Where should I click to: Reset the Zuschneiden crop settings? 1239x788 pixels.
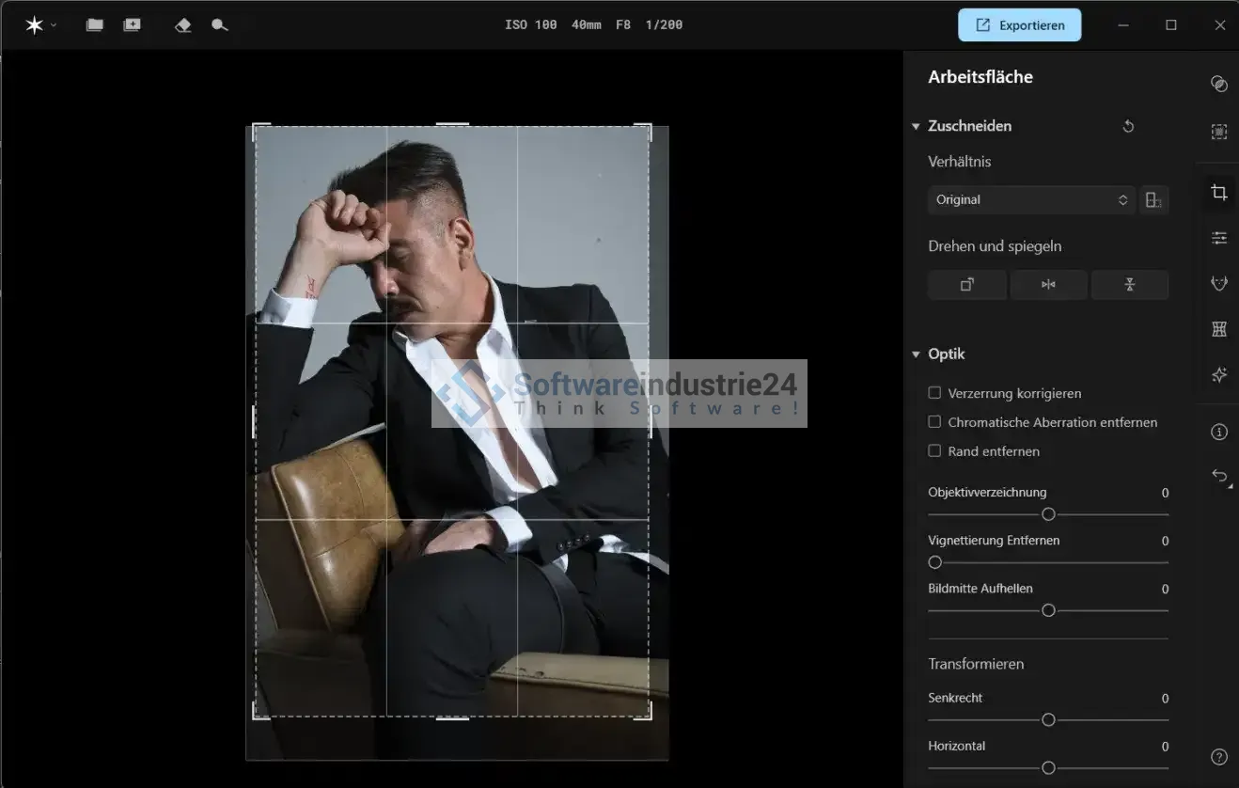click(x=1128, y=126)
